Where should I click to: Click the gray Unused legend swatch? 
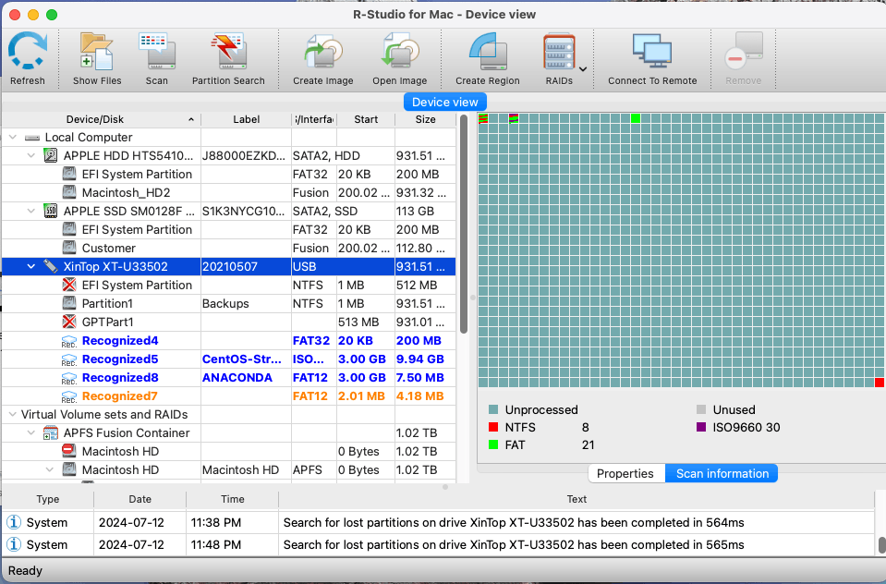tap(701, 409)
